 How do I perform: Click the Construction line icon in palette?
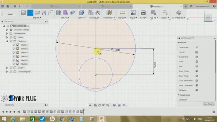point(197,47)
